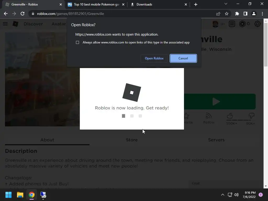Open the Windows Start menu
This screenshot has width=268, height=201.
(8, 195)
